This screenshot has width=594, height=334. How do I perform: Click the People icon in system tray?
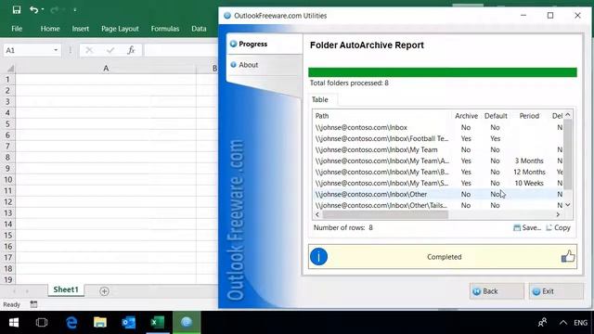542,323
